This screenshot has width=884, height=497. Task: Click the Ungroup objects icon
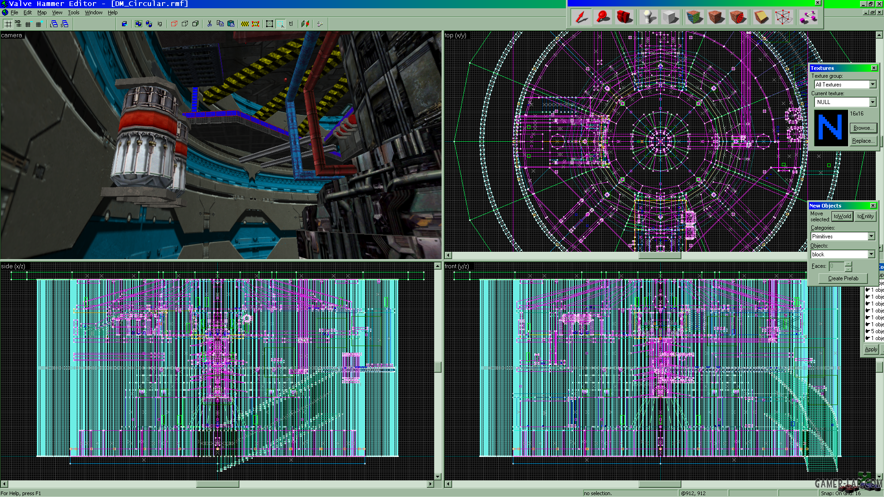(x=149, y=24)
